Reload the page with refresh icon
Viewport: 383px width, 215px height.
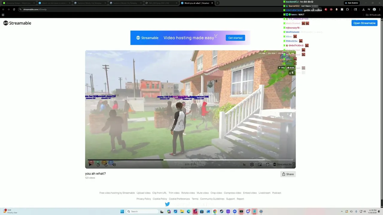pos(14,9)
